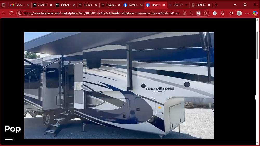Launch the Copilot sidebar icon
The width and height of the screenshot is (260, 146).
click(x=255, y=13)
